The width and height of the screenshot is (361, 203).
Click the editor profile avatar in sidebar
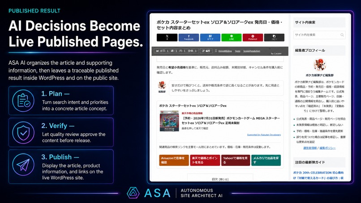pos(319,64)
